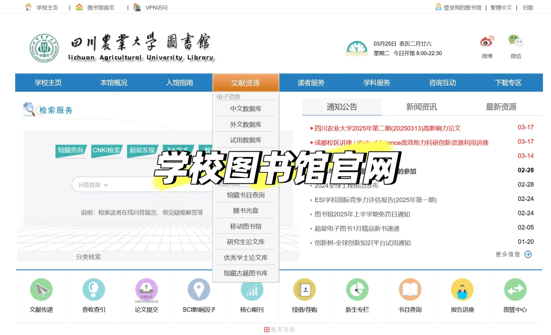Select the 超星发现 search tab
This screenshot has width=551, height=335.
coord(142,151)
